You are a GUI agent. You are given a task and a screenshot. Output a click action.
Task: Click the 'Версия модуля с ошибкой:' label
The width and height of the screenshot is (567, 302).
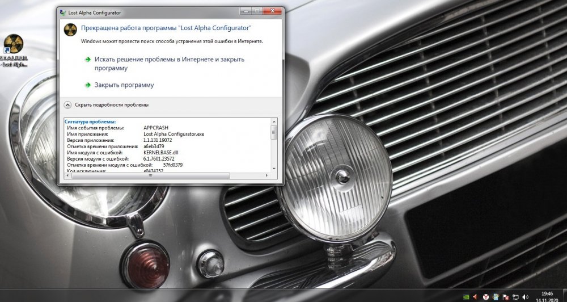pos(98,158)
